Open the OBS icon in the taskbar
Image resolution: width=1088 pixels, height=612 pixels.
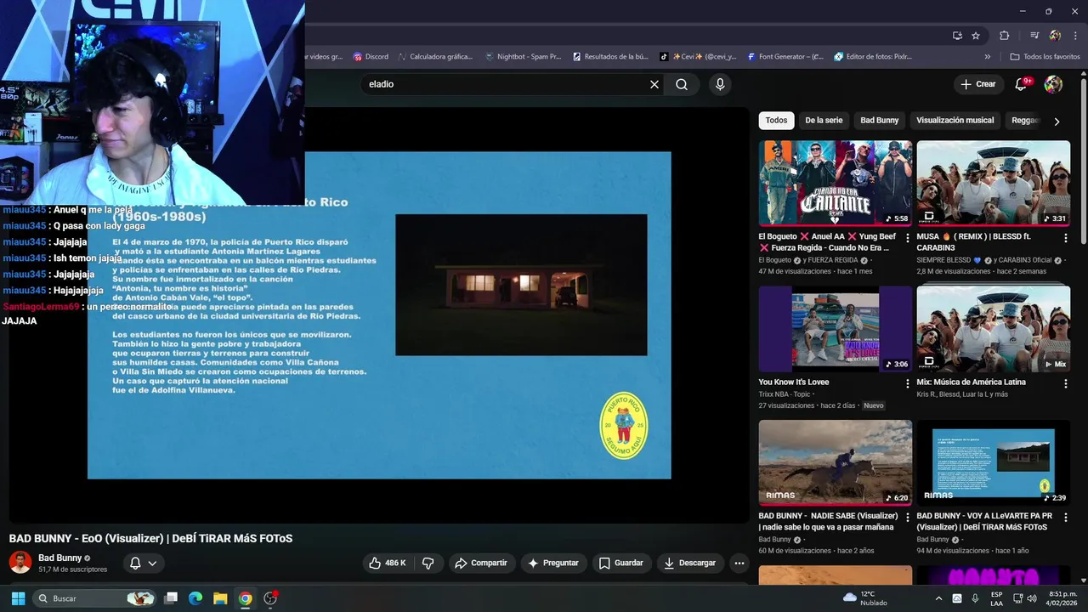tap(270, 598)
